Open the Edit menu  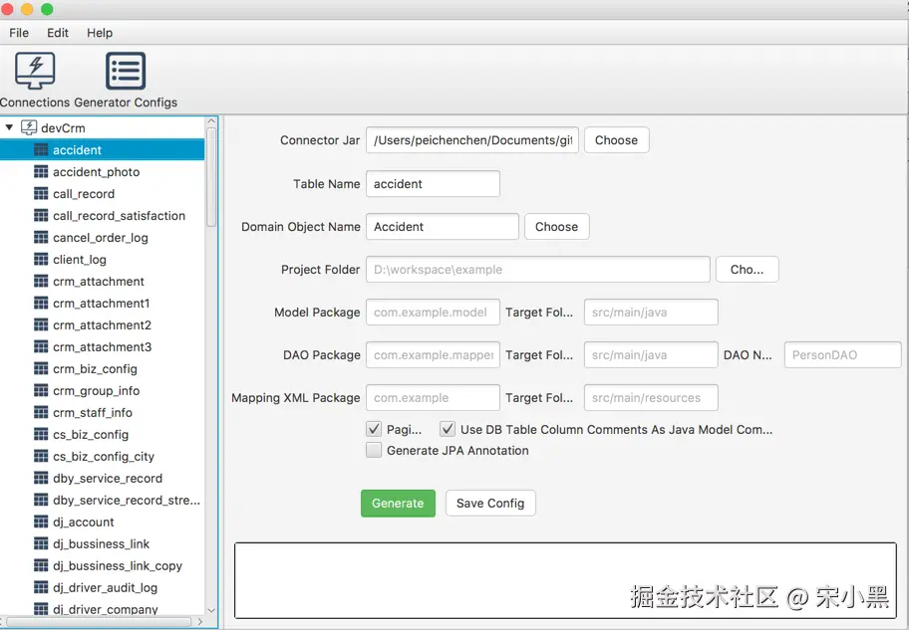pyautogui.click(x=58, y=33)
